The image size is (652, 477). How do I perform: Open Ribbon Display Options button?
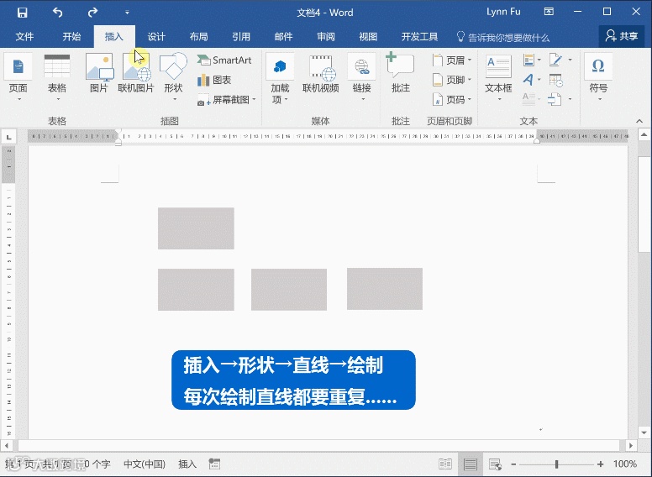[549, 12]
